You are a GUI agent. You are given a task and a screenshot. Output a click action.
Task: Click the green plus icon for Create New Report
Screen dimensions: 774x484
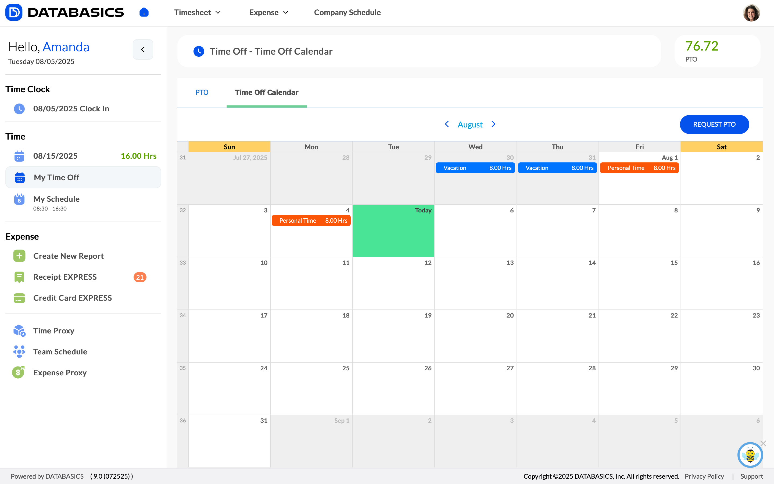point(19,256)
